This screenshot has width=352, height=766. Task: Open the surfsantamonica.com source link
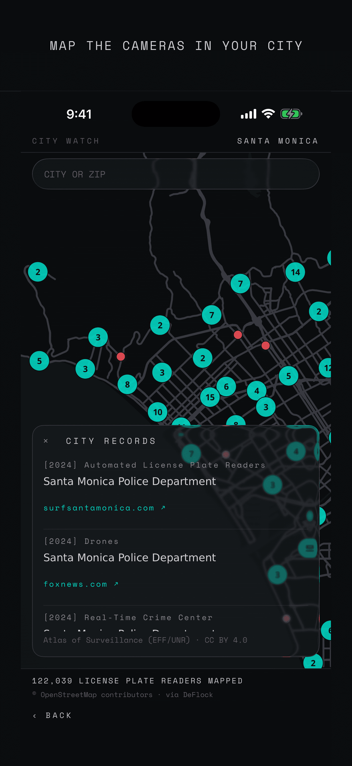(x=104, y=507)
